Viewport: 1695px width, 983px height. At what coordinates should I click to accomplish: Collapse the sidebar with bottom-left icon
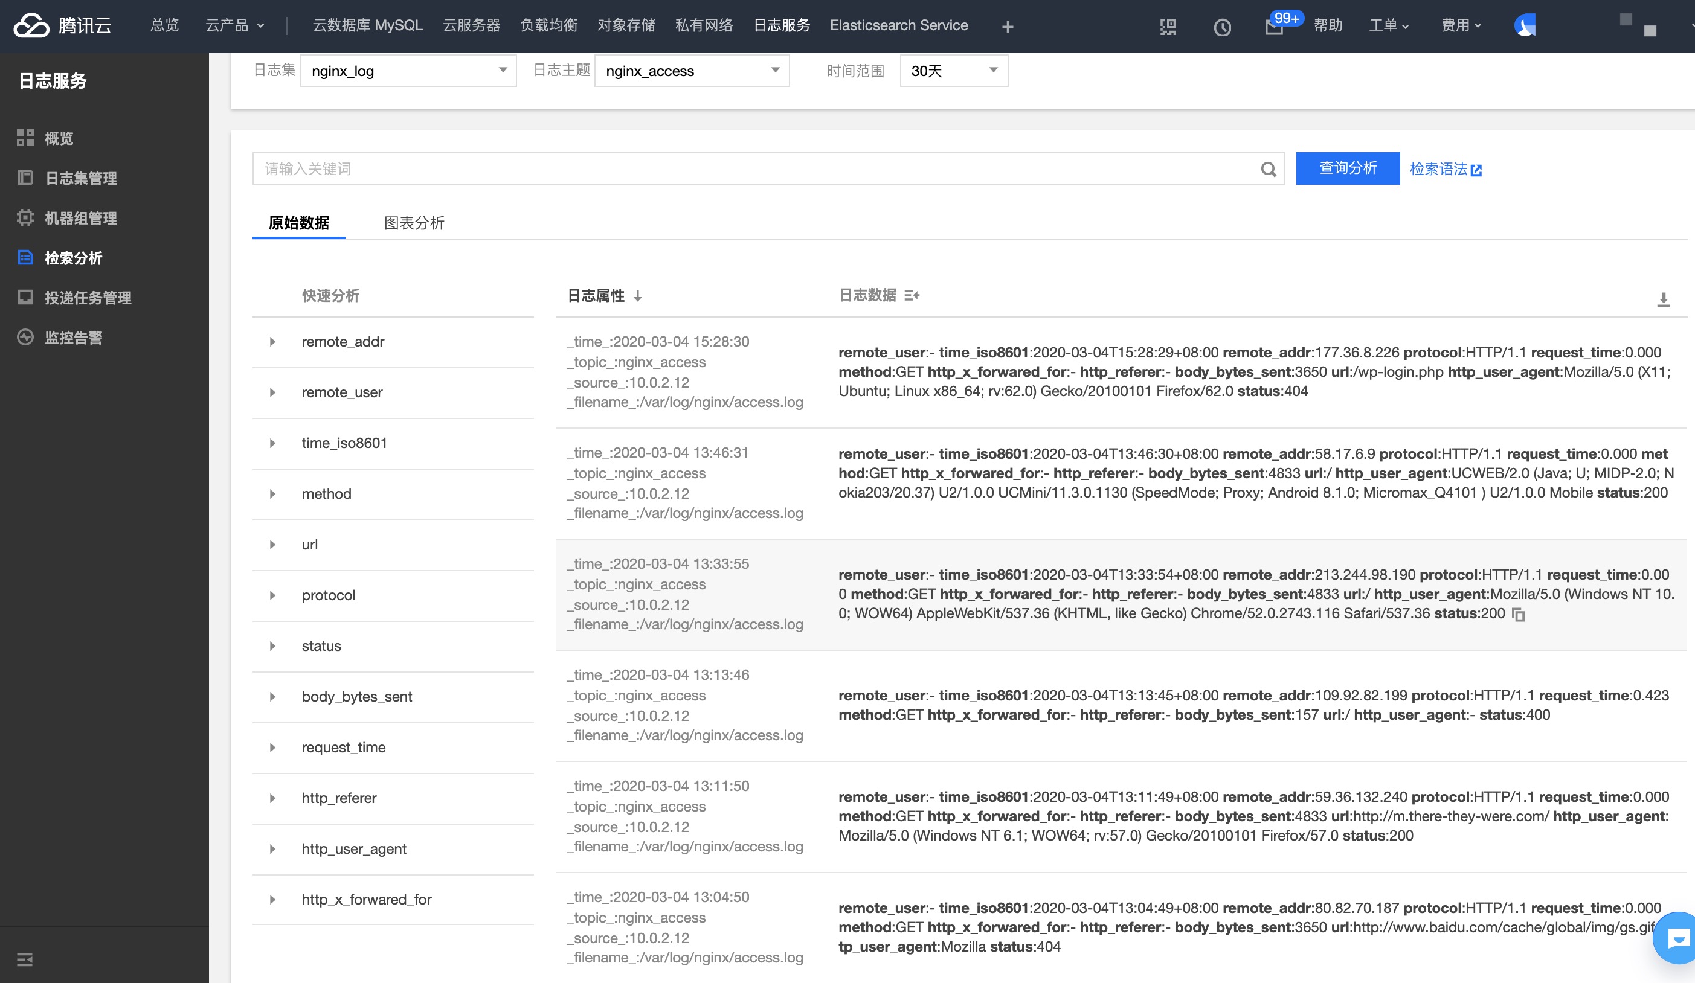coord(25,959)
